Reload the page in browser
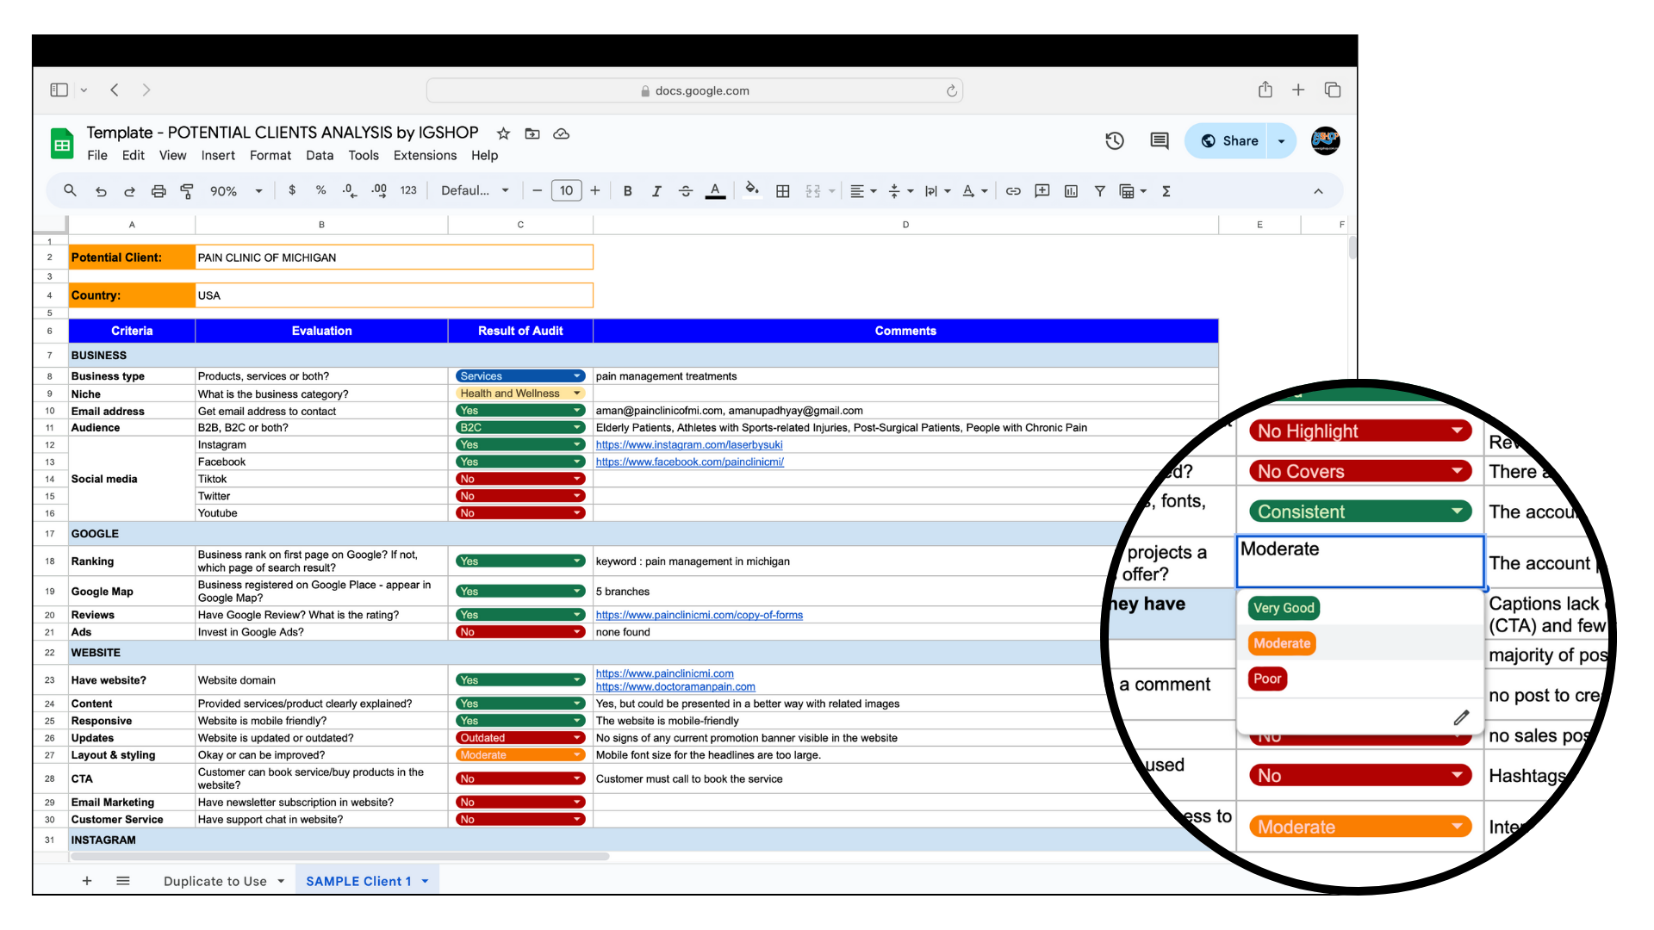Screen dimensions: 1654x930 pyautogui.click(x=952, y=90)
